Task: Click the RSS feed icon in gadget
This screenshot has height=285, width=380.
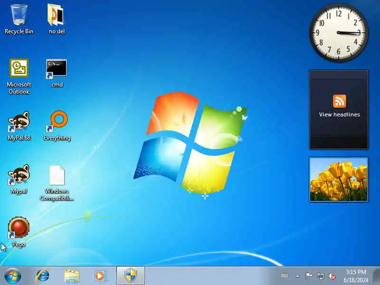Action: [339, 101]
